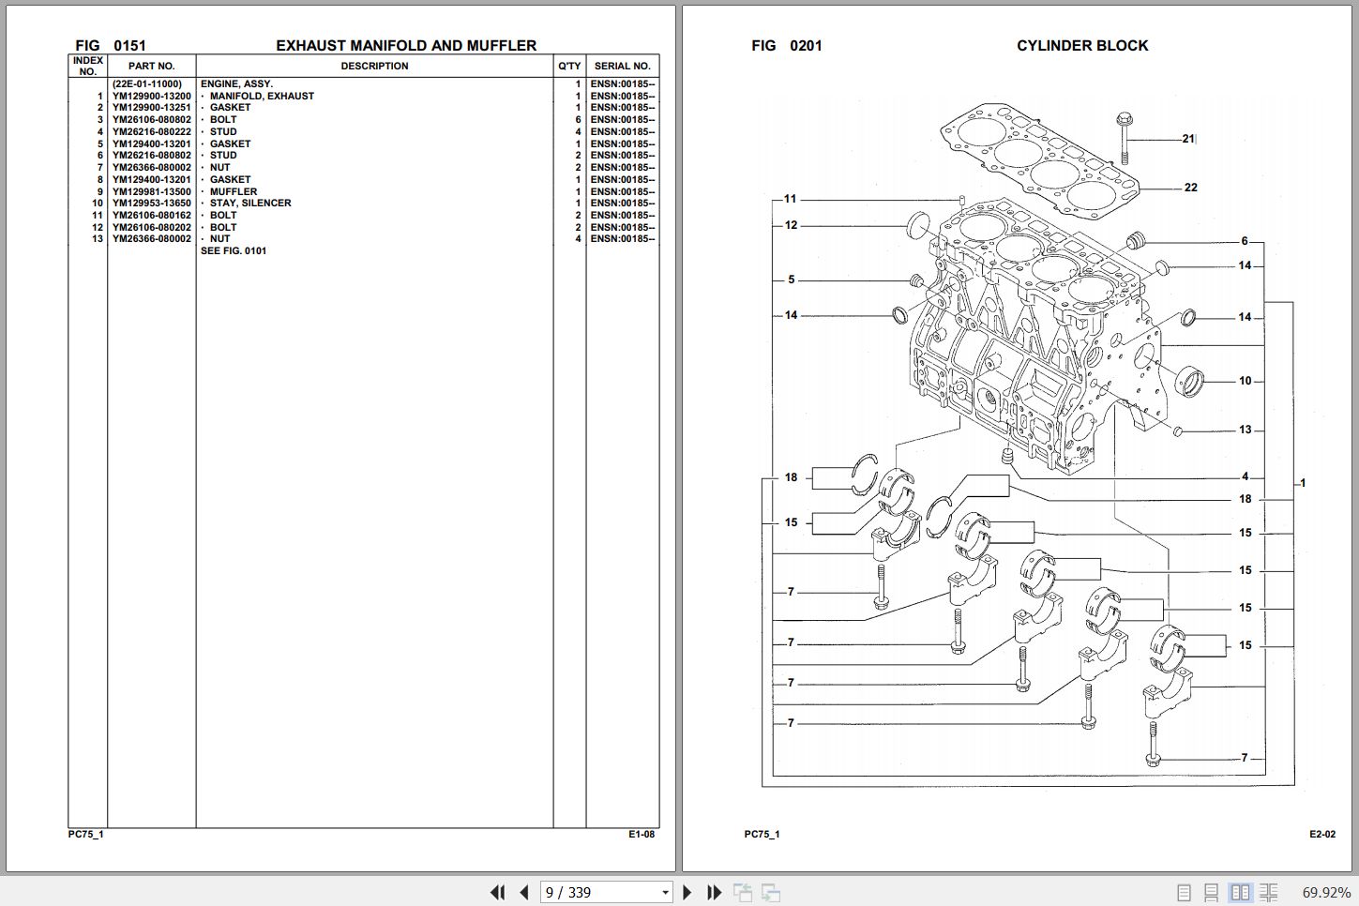Click the next view navigation icon

pyautogui.click(x=771, y=892)
